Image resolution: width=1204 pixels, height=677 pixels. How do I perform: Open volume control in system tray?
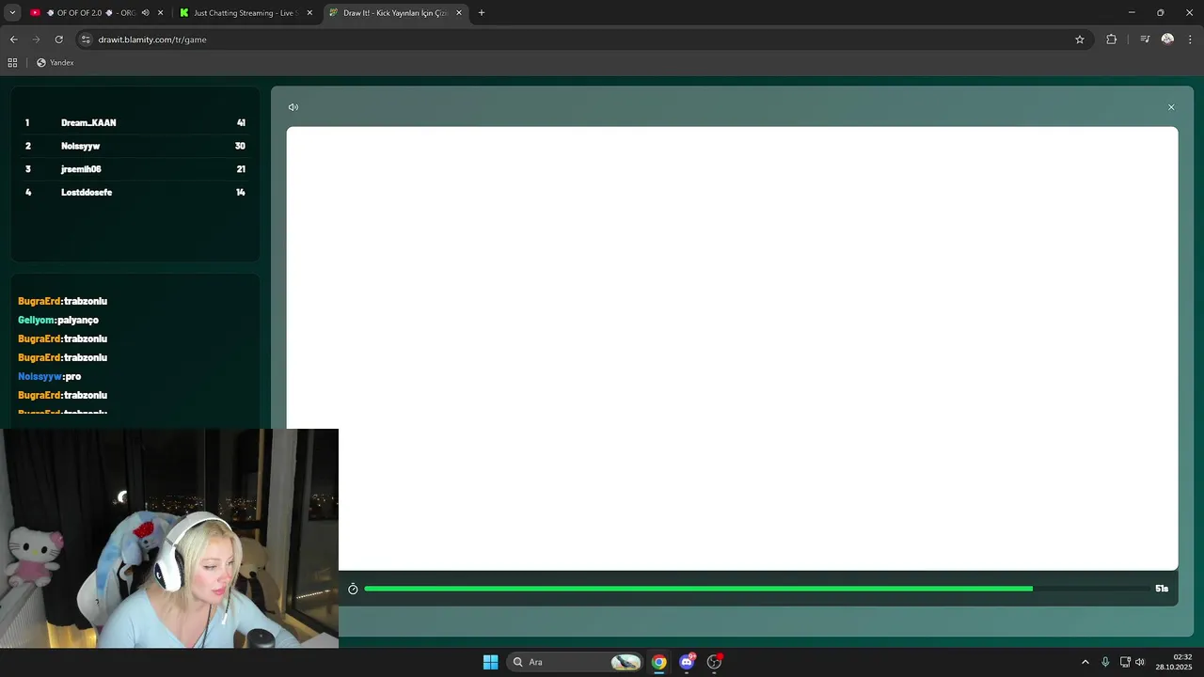[1140, 662]
